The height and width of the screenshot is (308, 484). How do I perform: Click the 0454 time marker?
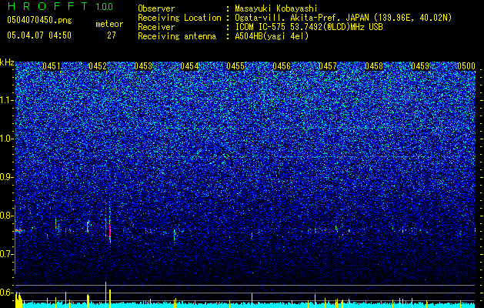[189, 66]
